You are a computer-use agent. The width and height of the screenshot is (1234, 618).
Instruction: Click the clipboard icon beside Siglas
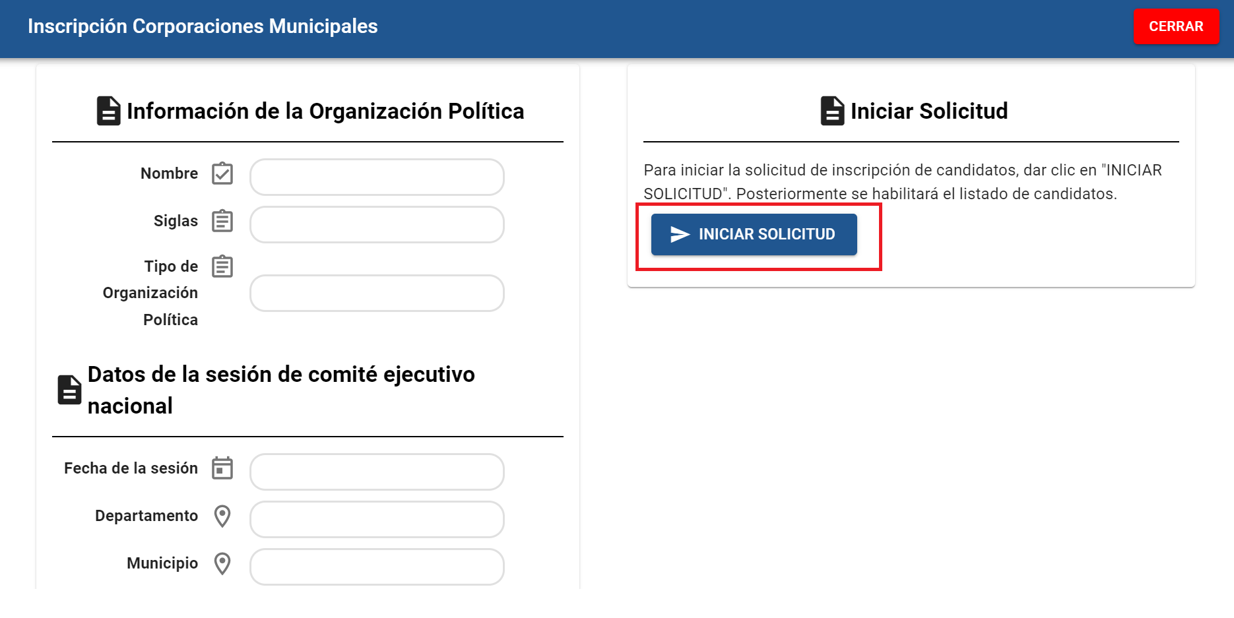click(222, 221)
